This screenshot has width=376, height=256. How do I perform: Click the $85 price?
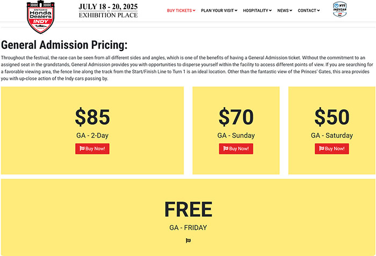coord(92,117)
